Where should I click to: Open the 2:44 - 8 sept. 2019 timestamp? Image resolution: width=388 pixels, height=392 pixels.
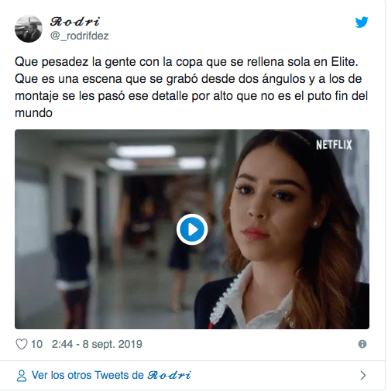(x=97, y=344)
